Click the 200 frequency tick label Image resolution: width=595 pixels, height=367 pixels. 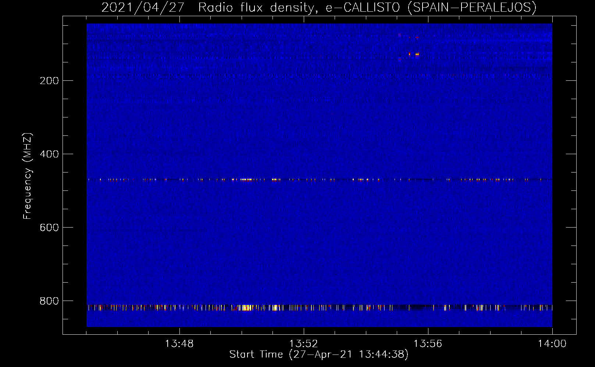pos(49,81)
